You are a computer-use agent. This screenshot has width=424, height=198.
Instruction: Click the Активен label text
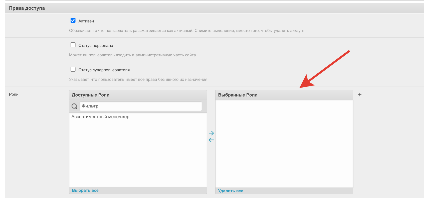[x=86, y=21]
